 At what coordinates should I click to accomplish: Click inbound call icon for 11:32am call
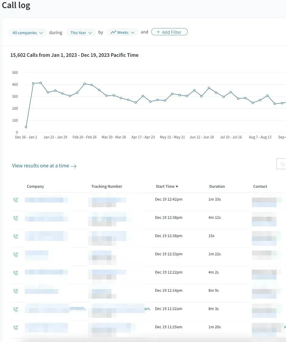16,309
